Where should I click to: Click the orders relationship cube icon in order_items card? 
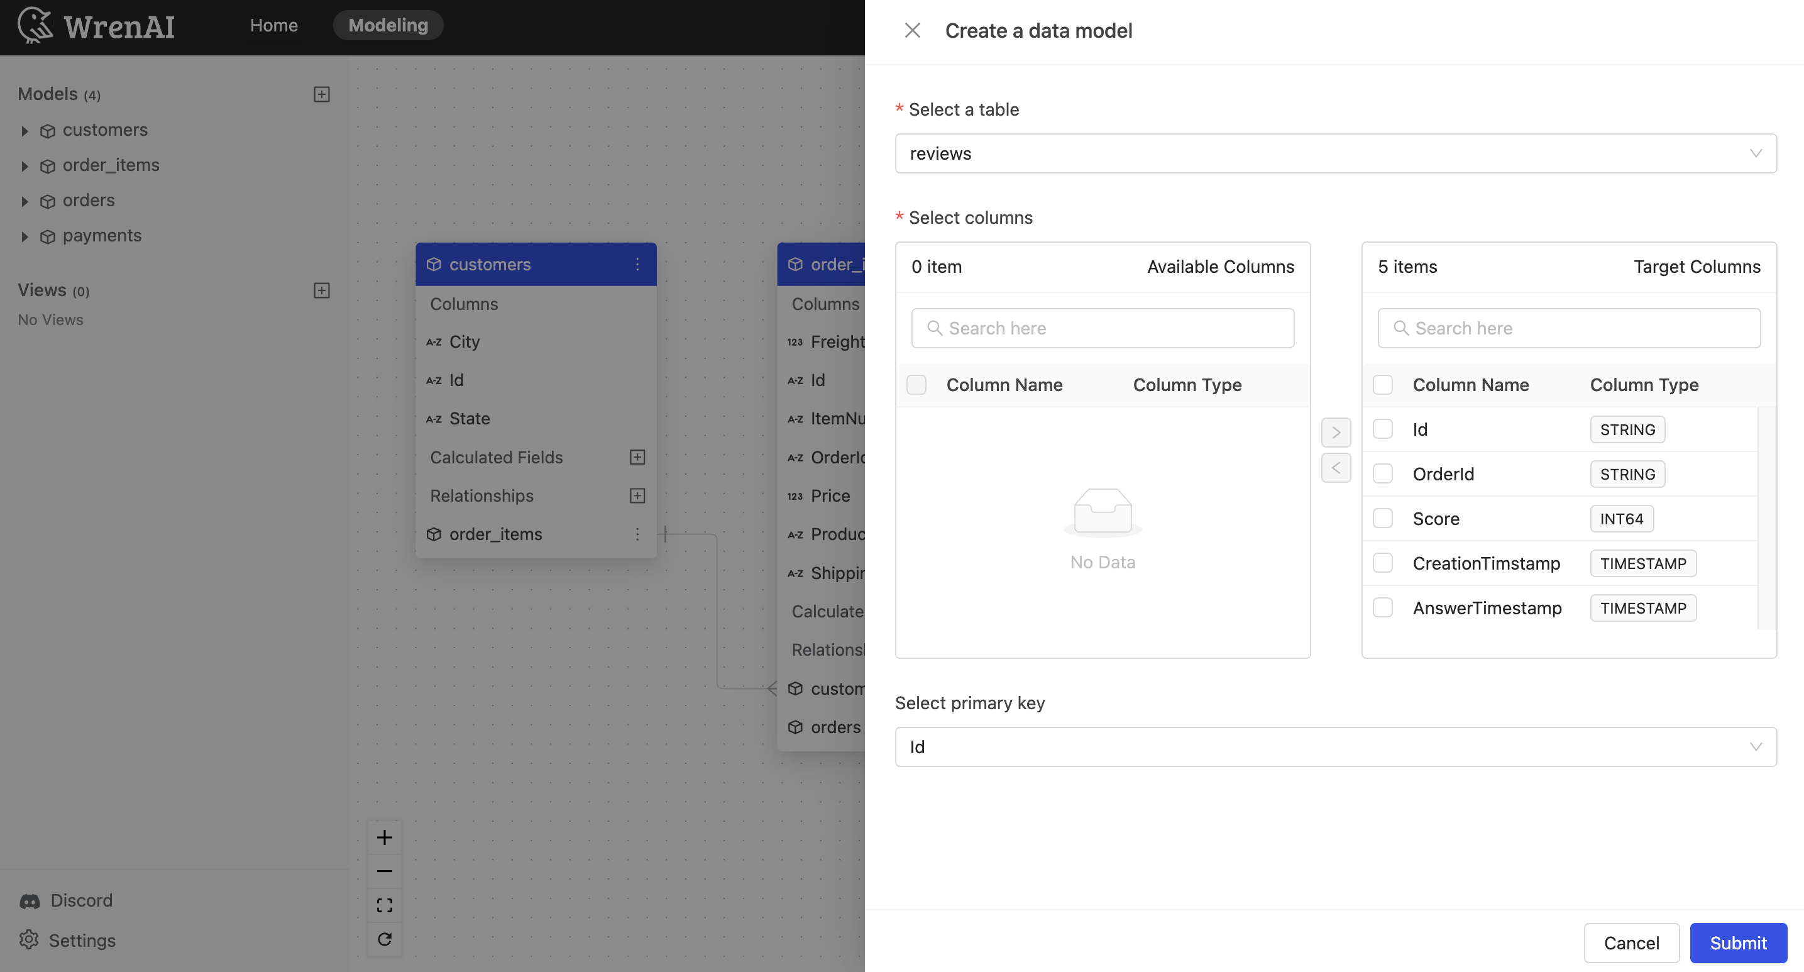tap(796, 727)
